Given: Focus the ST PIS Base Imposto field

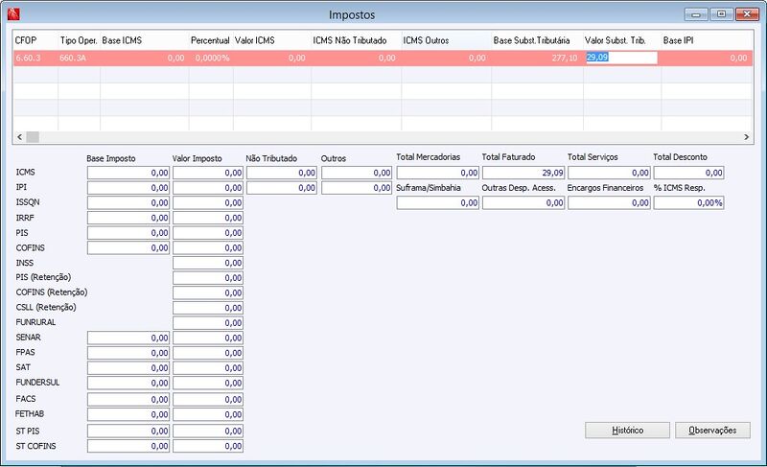Looking at the screenshot, I should [128, 431].
